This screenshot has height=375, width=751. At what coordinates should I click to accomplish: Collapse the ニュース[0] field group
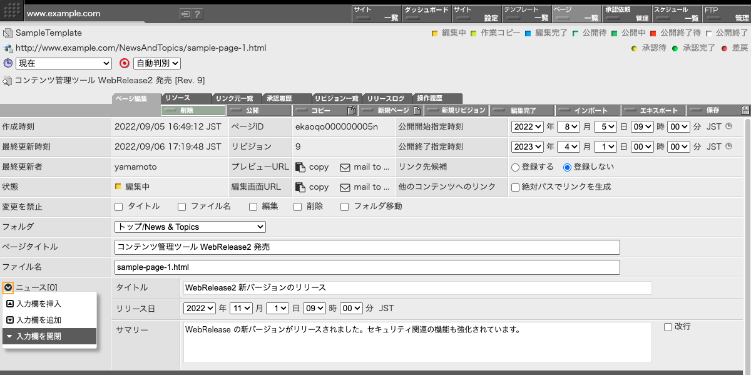[9, 288]
